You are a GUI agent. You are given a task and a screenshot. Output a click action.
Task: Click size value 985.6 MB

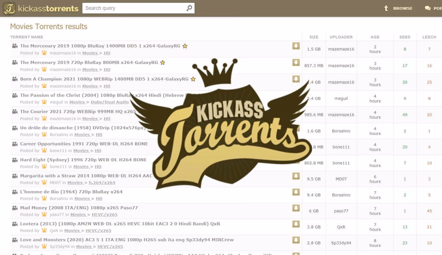314,115
